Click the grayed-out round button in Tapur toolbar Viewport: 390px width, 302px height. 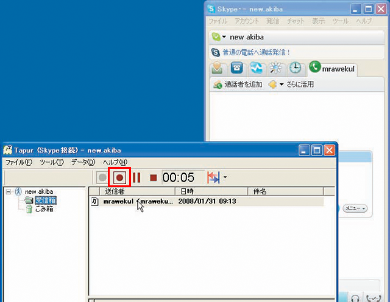point(102,177)
